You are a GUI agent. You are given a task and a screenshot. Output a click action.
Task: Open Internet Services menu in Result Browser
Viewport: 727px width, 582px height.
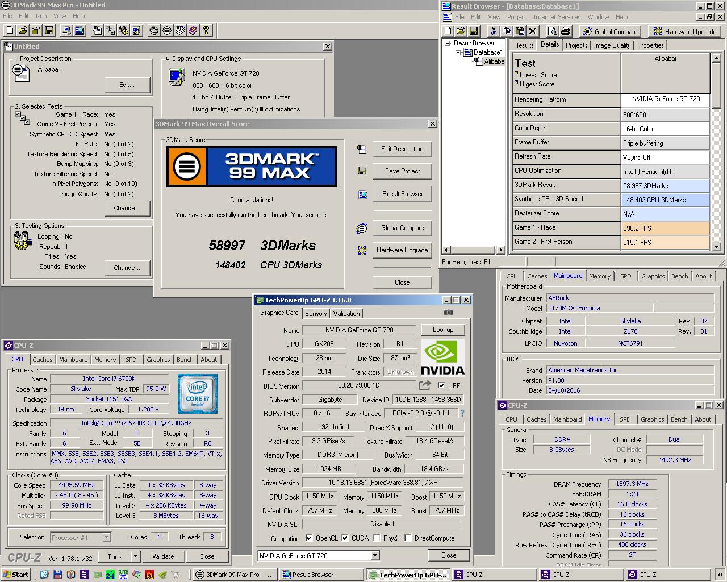pyautogui.click(x=557, y=17)
